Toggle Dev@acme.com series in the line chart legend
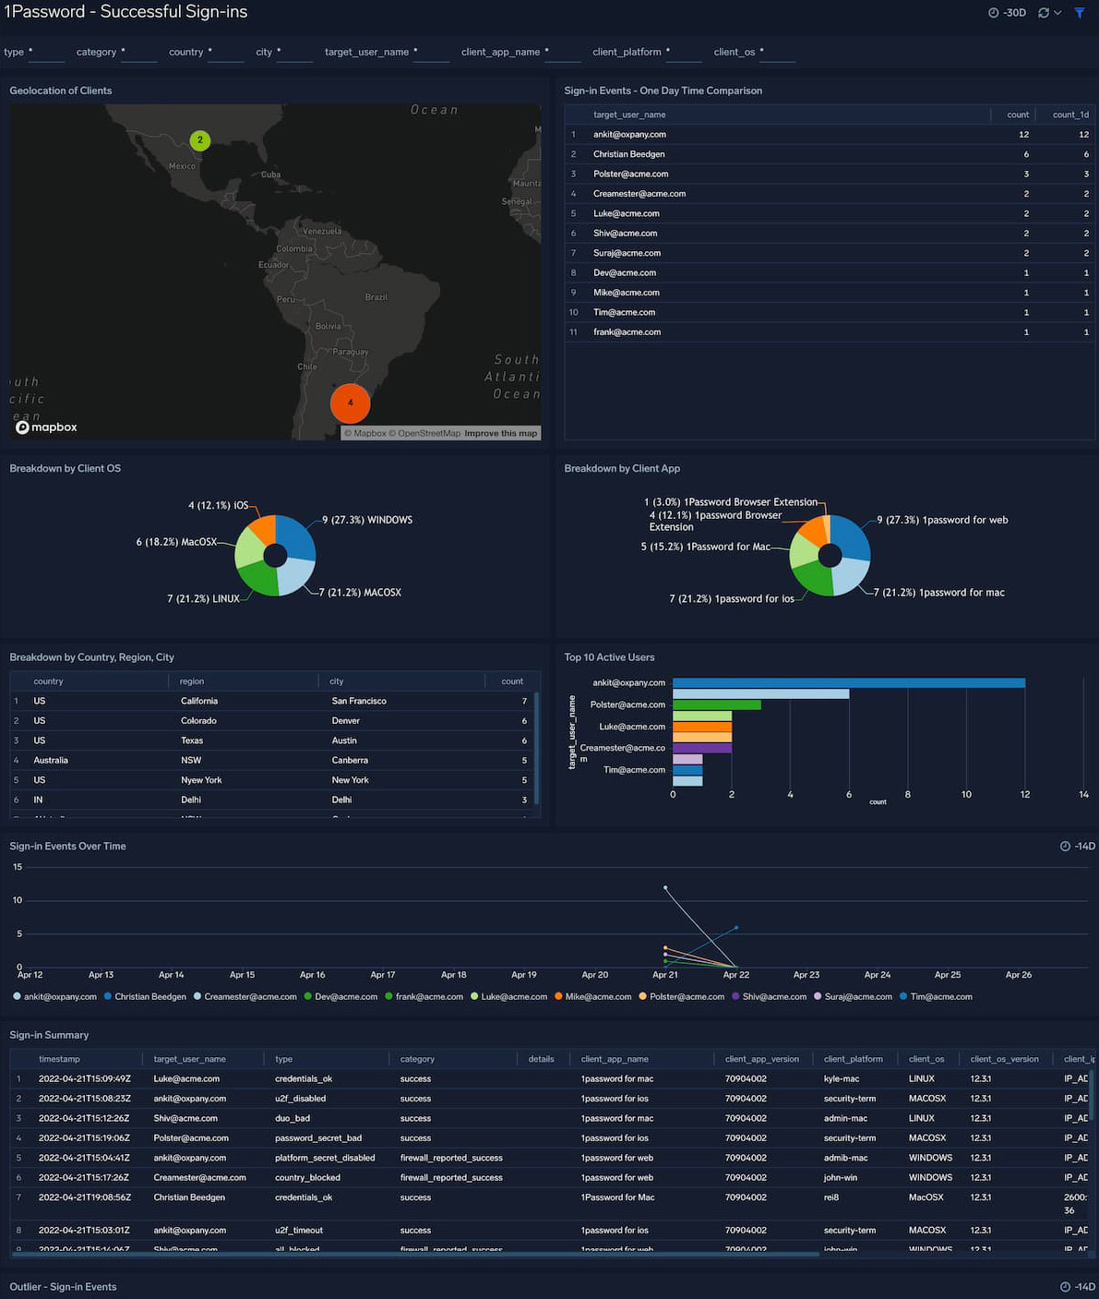1099x1299 pixels. pos(340,997)
